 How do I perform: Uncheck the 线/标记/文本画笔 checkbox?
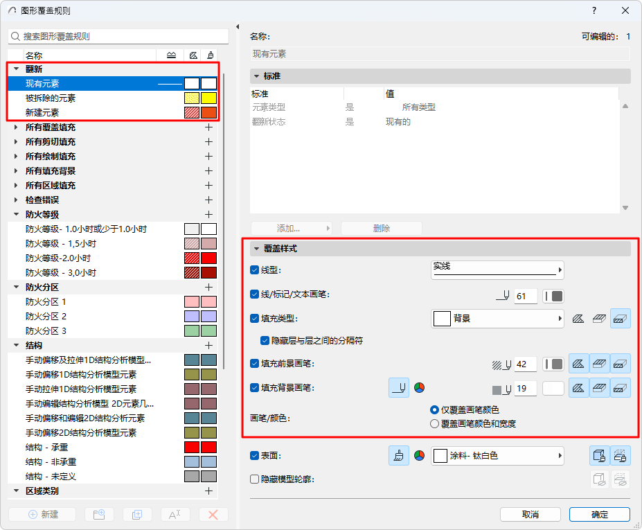(255, 294)
